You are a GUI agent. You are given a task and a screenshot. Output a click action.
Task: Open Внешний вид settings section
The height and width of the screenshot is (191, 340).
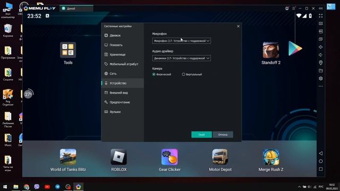point(122,92)
